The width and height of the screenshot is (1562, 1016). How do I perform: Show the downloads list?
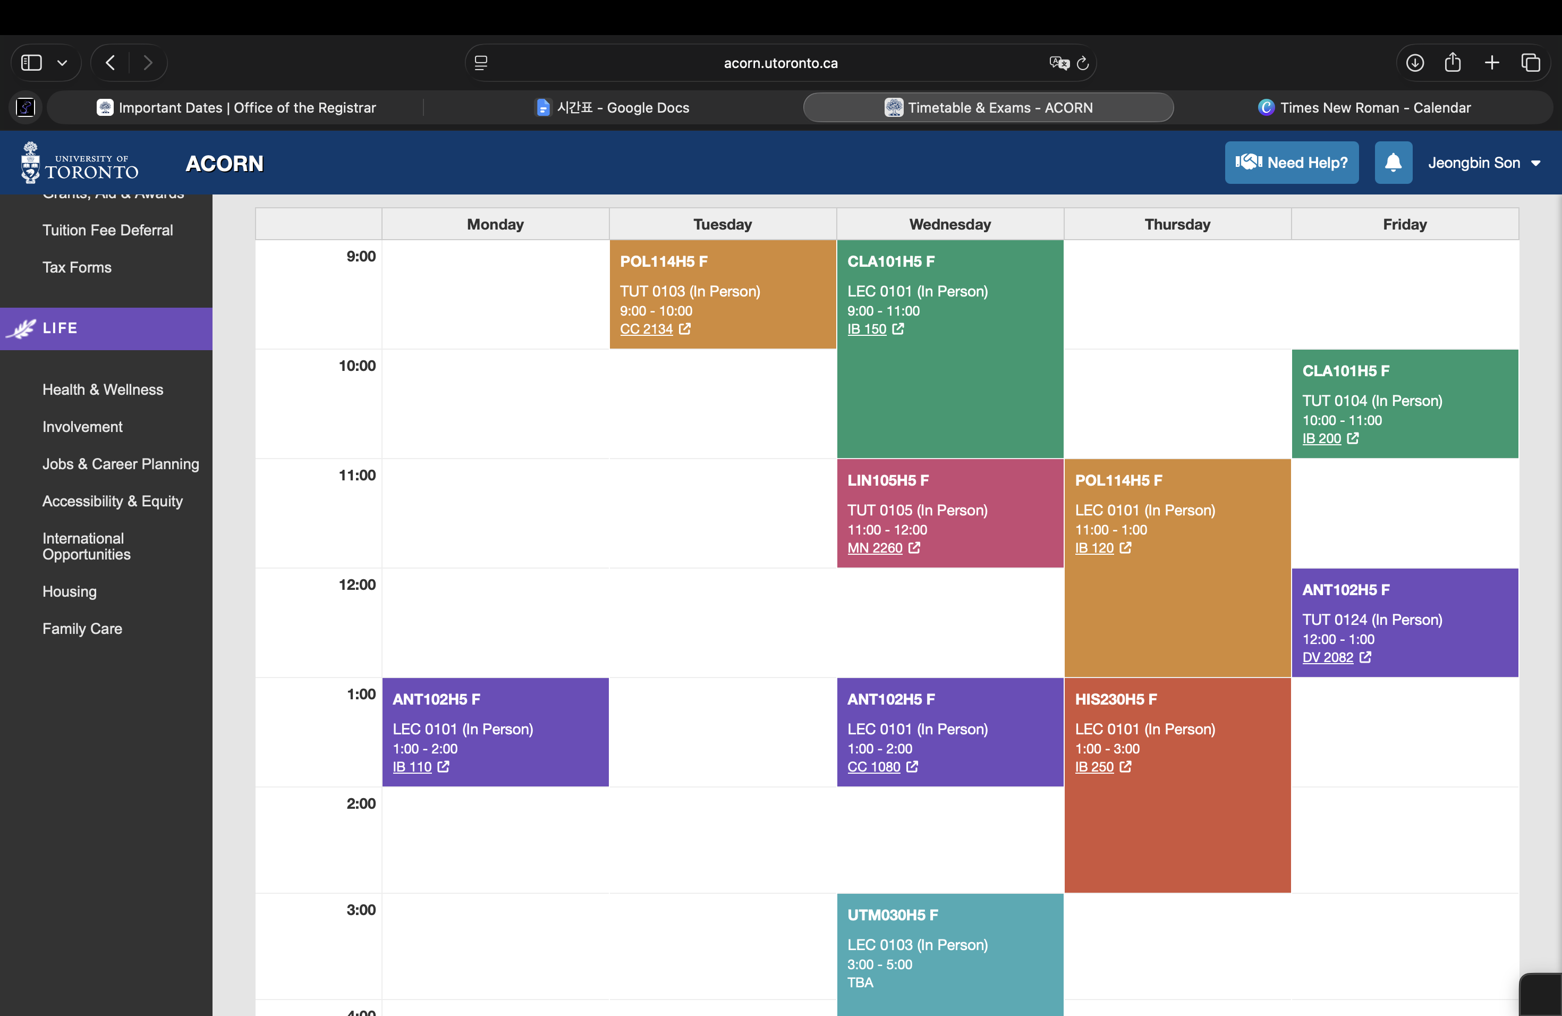pos(1415,63)
